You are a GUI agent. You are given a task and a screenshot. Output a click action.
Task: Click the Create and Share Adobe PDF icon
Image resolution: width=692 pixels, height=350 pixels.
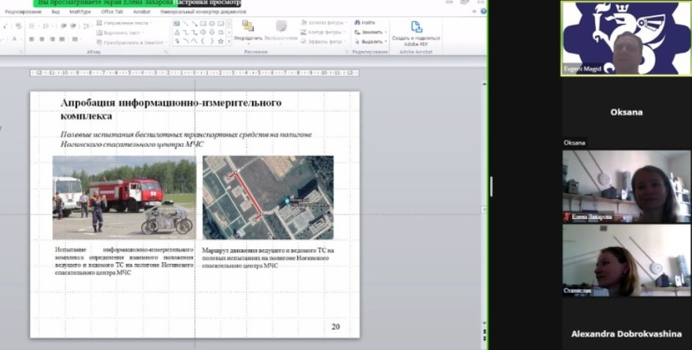point(416,28)
